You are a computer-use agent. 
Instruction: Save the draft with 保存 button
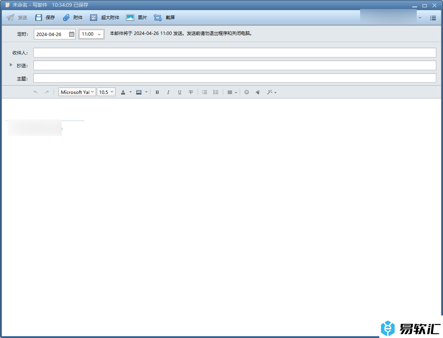(x=45, y=18)
